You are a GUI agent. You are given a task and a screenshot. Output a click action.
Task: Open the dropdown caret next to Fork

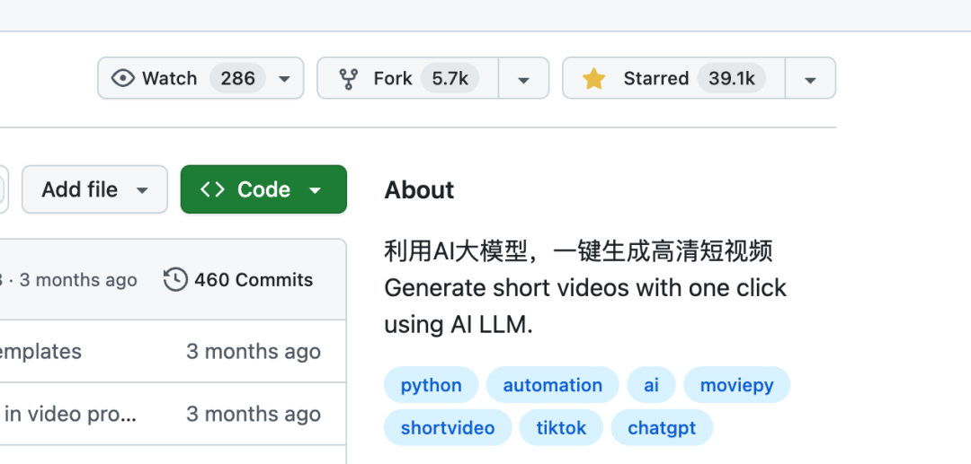tap(523, 79)
